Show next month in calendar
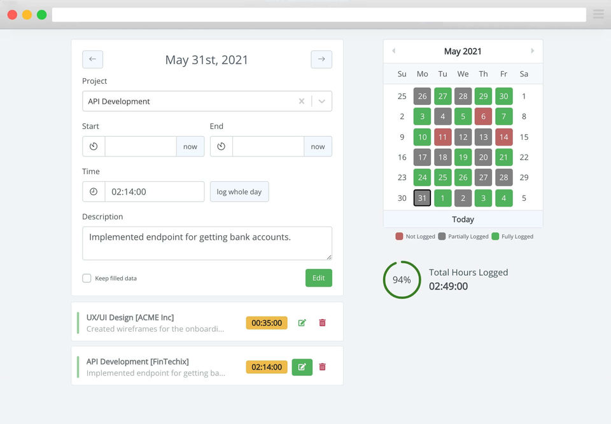The height and width of the screenshot is (424, 611). [x=533, y=51]
